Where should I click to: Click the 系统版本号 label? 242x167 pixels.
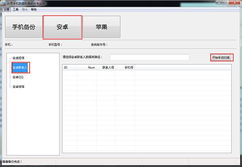(99, 45)
